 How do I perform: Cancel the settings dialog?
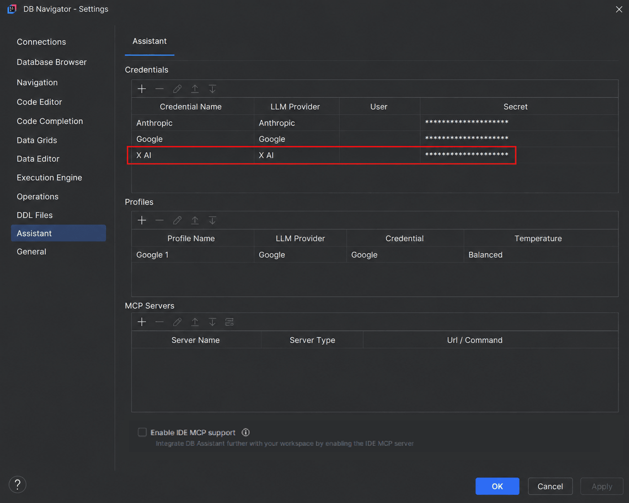tap(550, 486)
